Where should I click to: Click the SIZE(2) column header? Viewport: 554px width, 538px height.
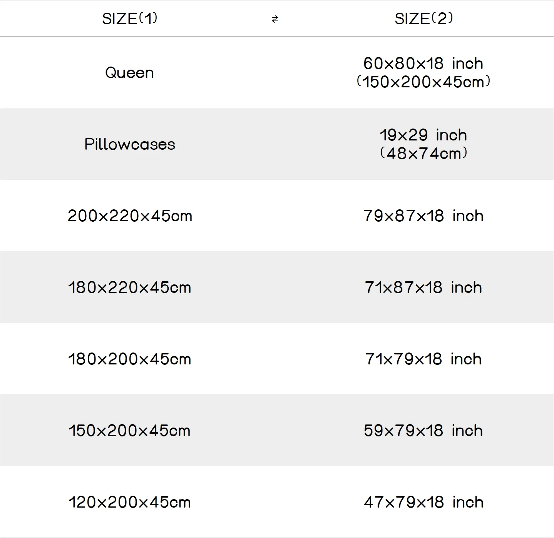tap(423, 19)
